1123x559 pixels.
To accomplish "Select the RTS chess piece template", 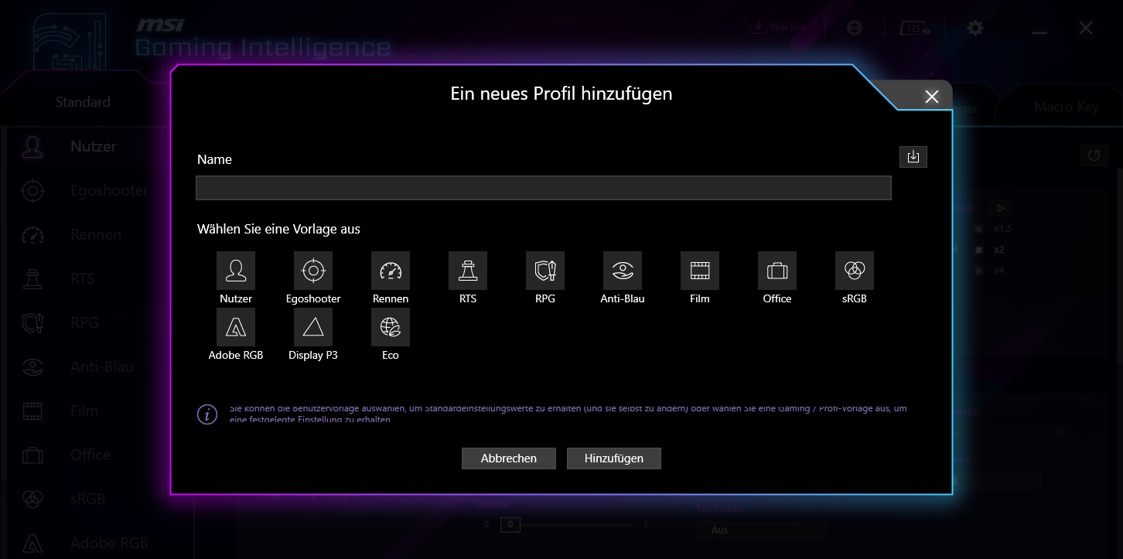I will pyautogui.click(x=468, y=271).
